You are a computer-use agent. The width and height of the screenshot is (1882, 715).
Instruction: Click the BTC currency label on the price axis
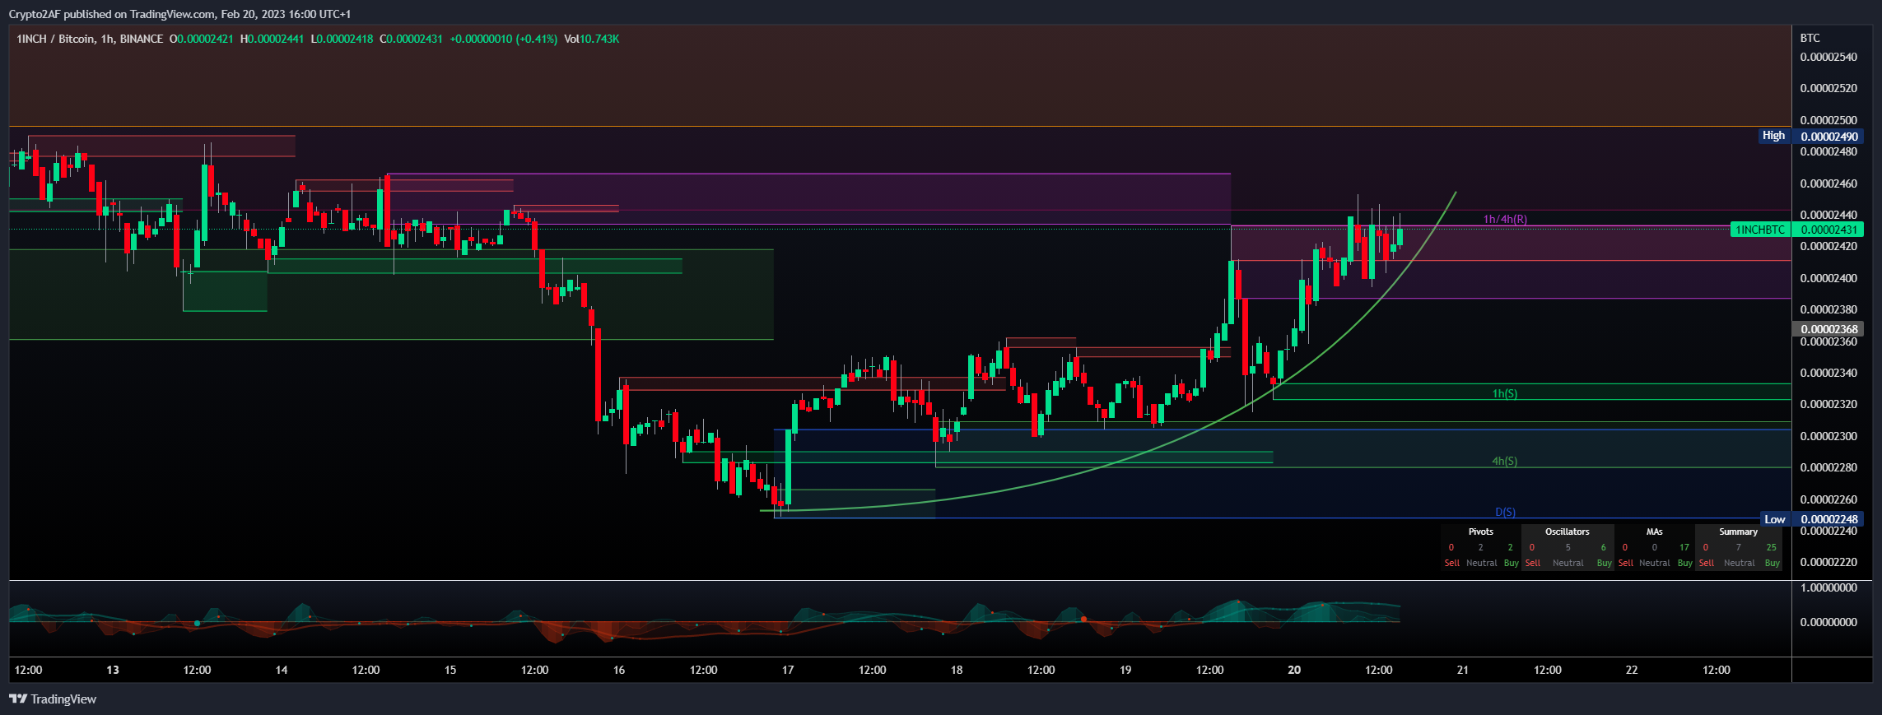[1810, 38]
